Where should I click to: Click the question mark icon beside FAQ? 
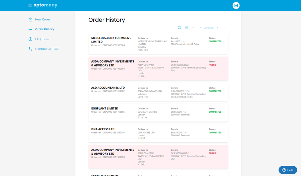[30, 39]
